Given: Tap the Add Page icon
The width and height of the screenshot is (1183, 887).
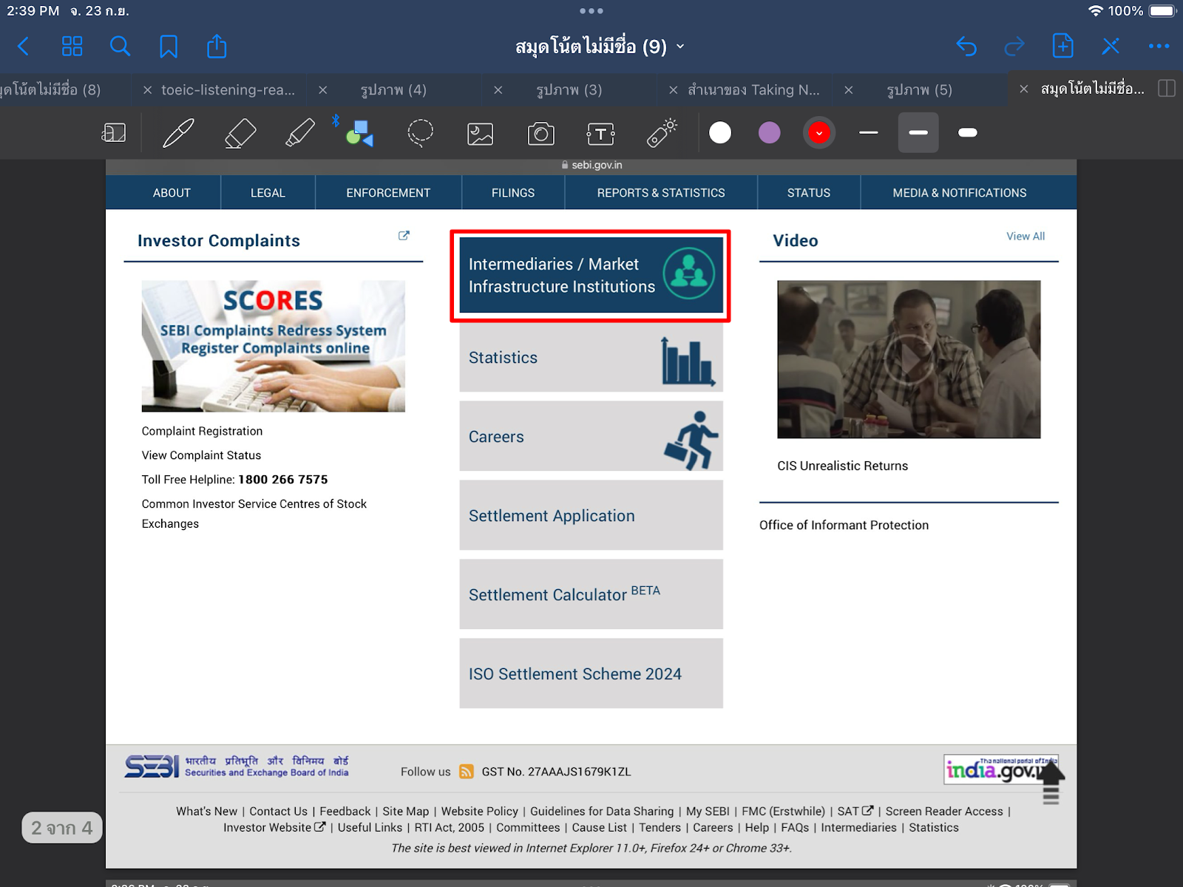Looking at the screenshot, I should click(x=1062, y=46).
